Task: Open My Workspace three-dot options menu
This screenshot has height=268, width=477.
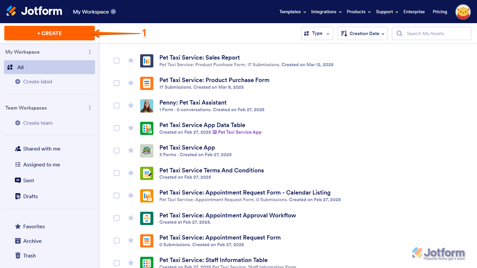Action: [89, 52]
